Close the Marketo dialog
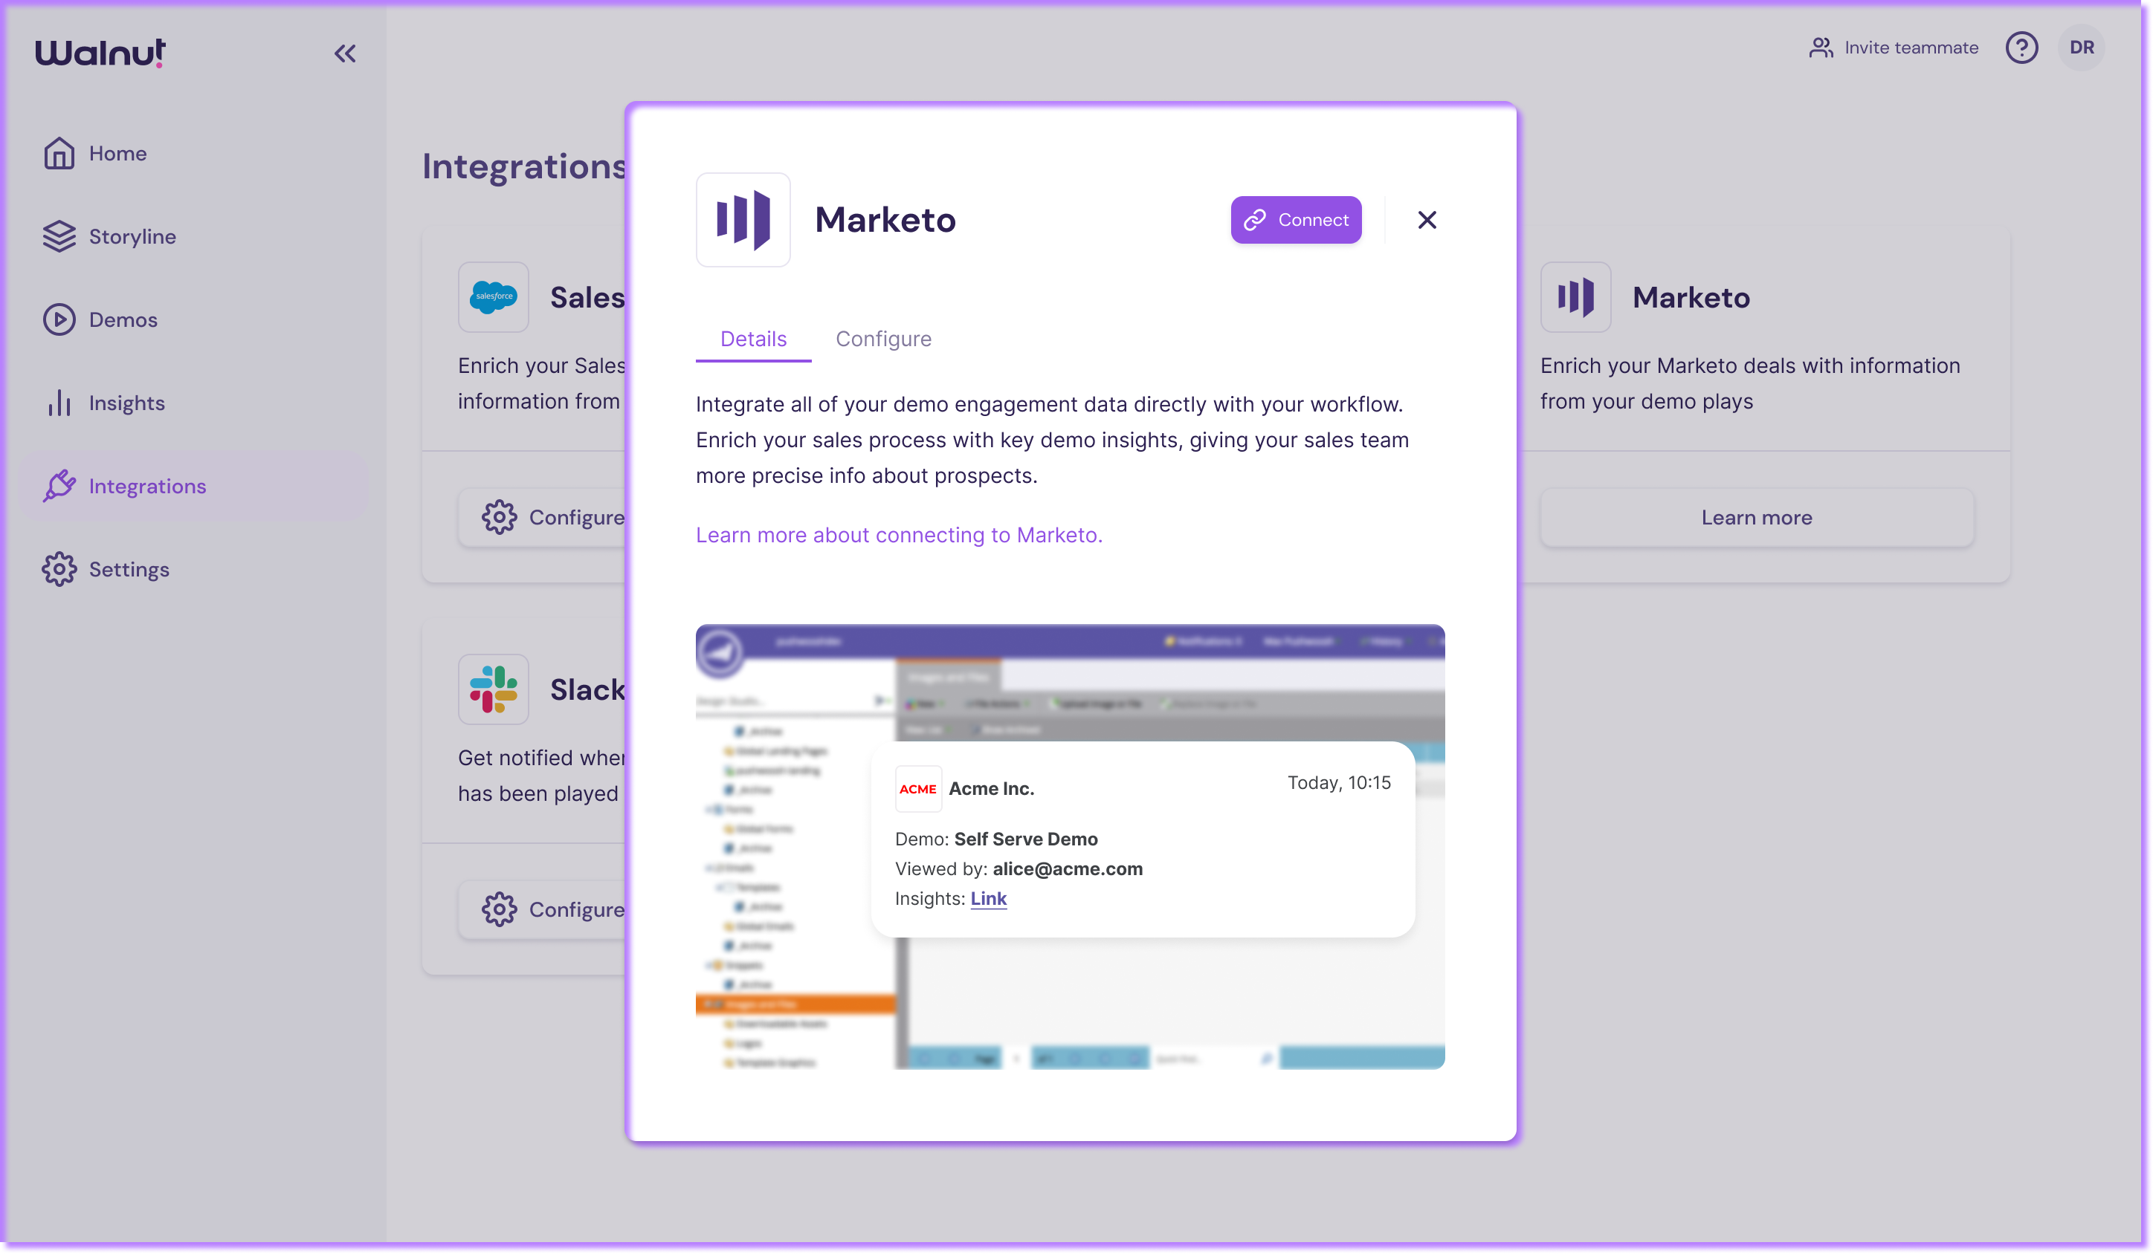The image size is (2153, 1254). pyautogui.click(x=1426, y=220)
